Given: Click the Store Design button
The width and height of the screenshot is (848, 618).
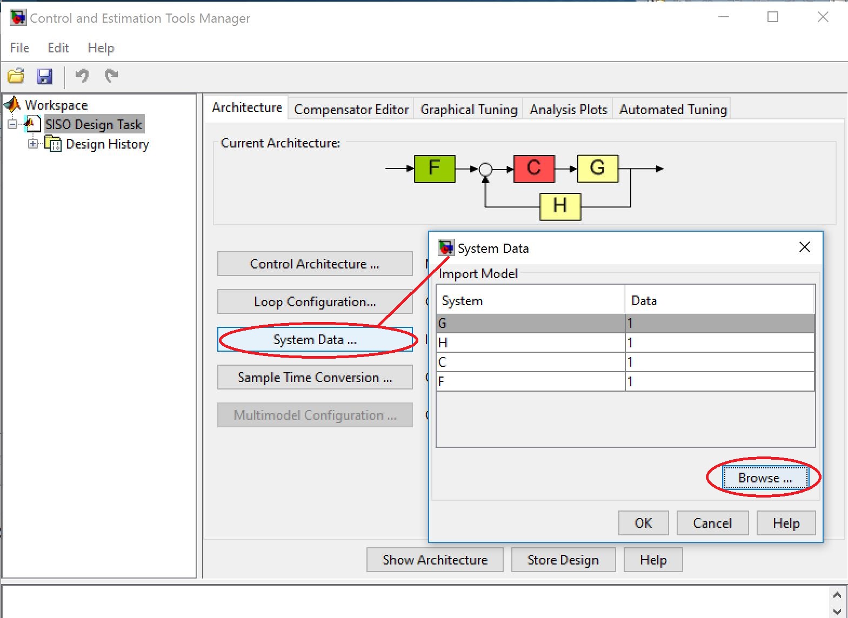Looking at the screenshot, I should click(x=563, y=560).
